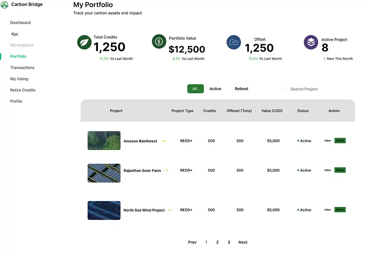Open the Marketplace section
Screen dimensions: 367x253
tap(22, 45)
